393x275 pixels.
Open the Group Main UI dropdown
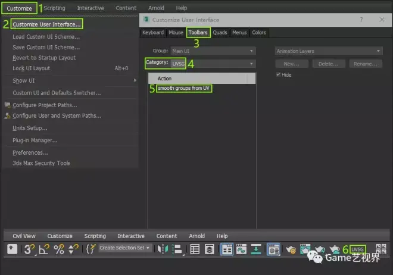click(x=213, y=51)
